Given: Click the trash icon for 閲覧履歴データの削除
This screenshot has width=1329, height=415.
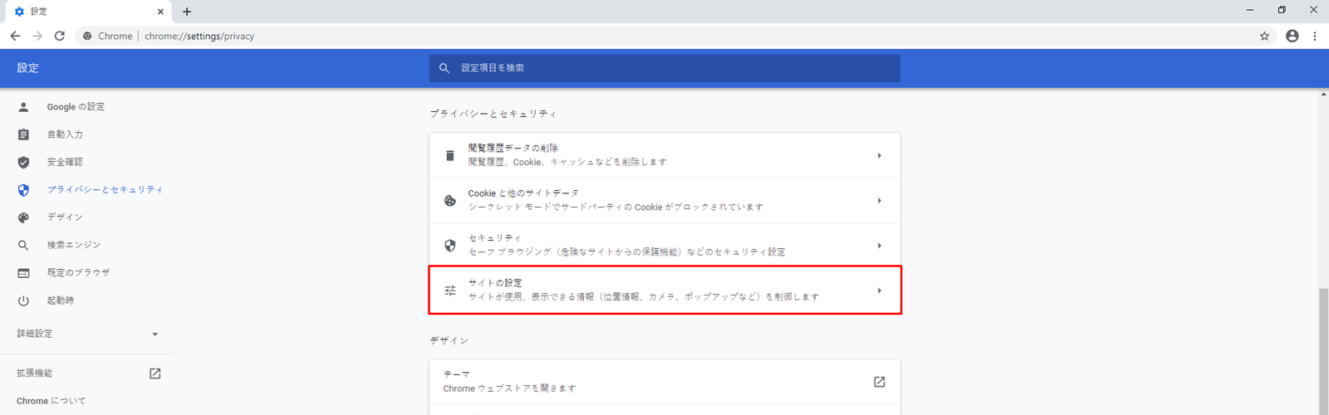Looking at the screenshot, I should click(x=450, y=156).
